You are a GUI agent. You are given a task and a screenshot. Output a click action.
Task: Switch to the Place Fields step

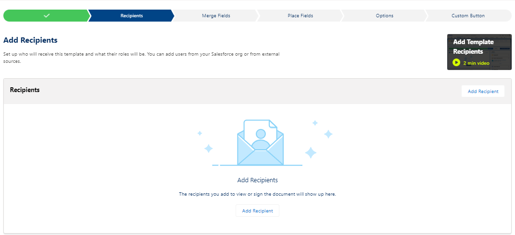(300, 16)
